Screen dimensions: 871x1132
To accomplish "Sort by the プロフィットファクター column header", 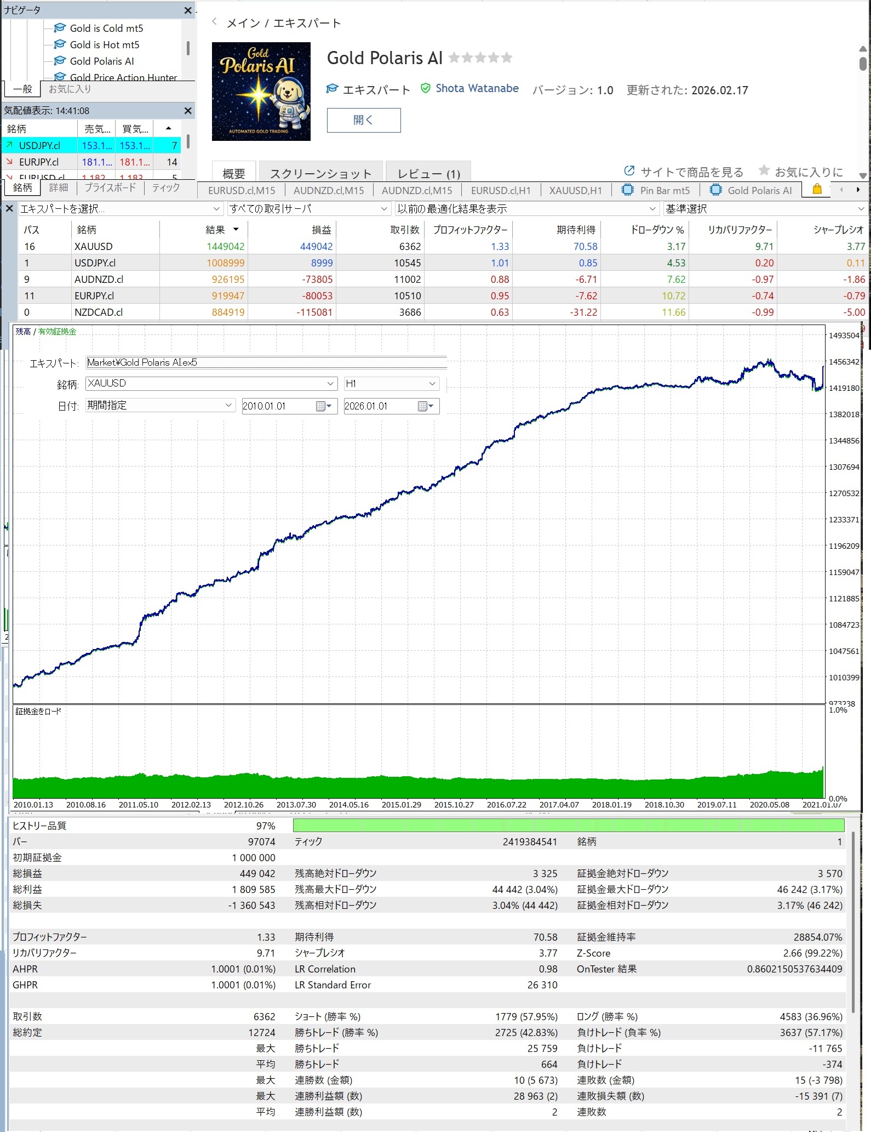I will tap(469, 230).
